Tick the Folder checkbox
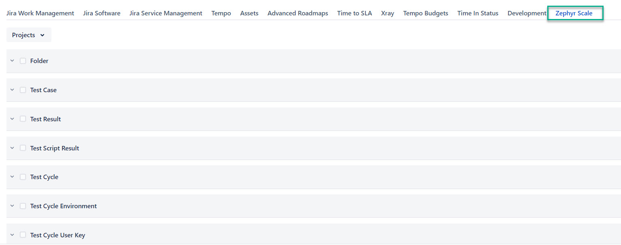Screen dimensions: 621x245 click(x=23, y=61)
